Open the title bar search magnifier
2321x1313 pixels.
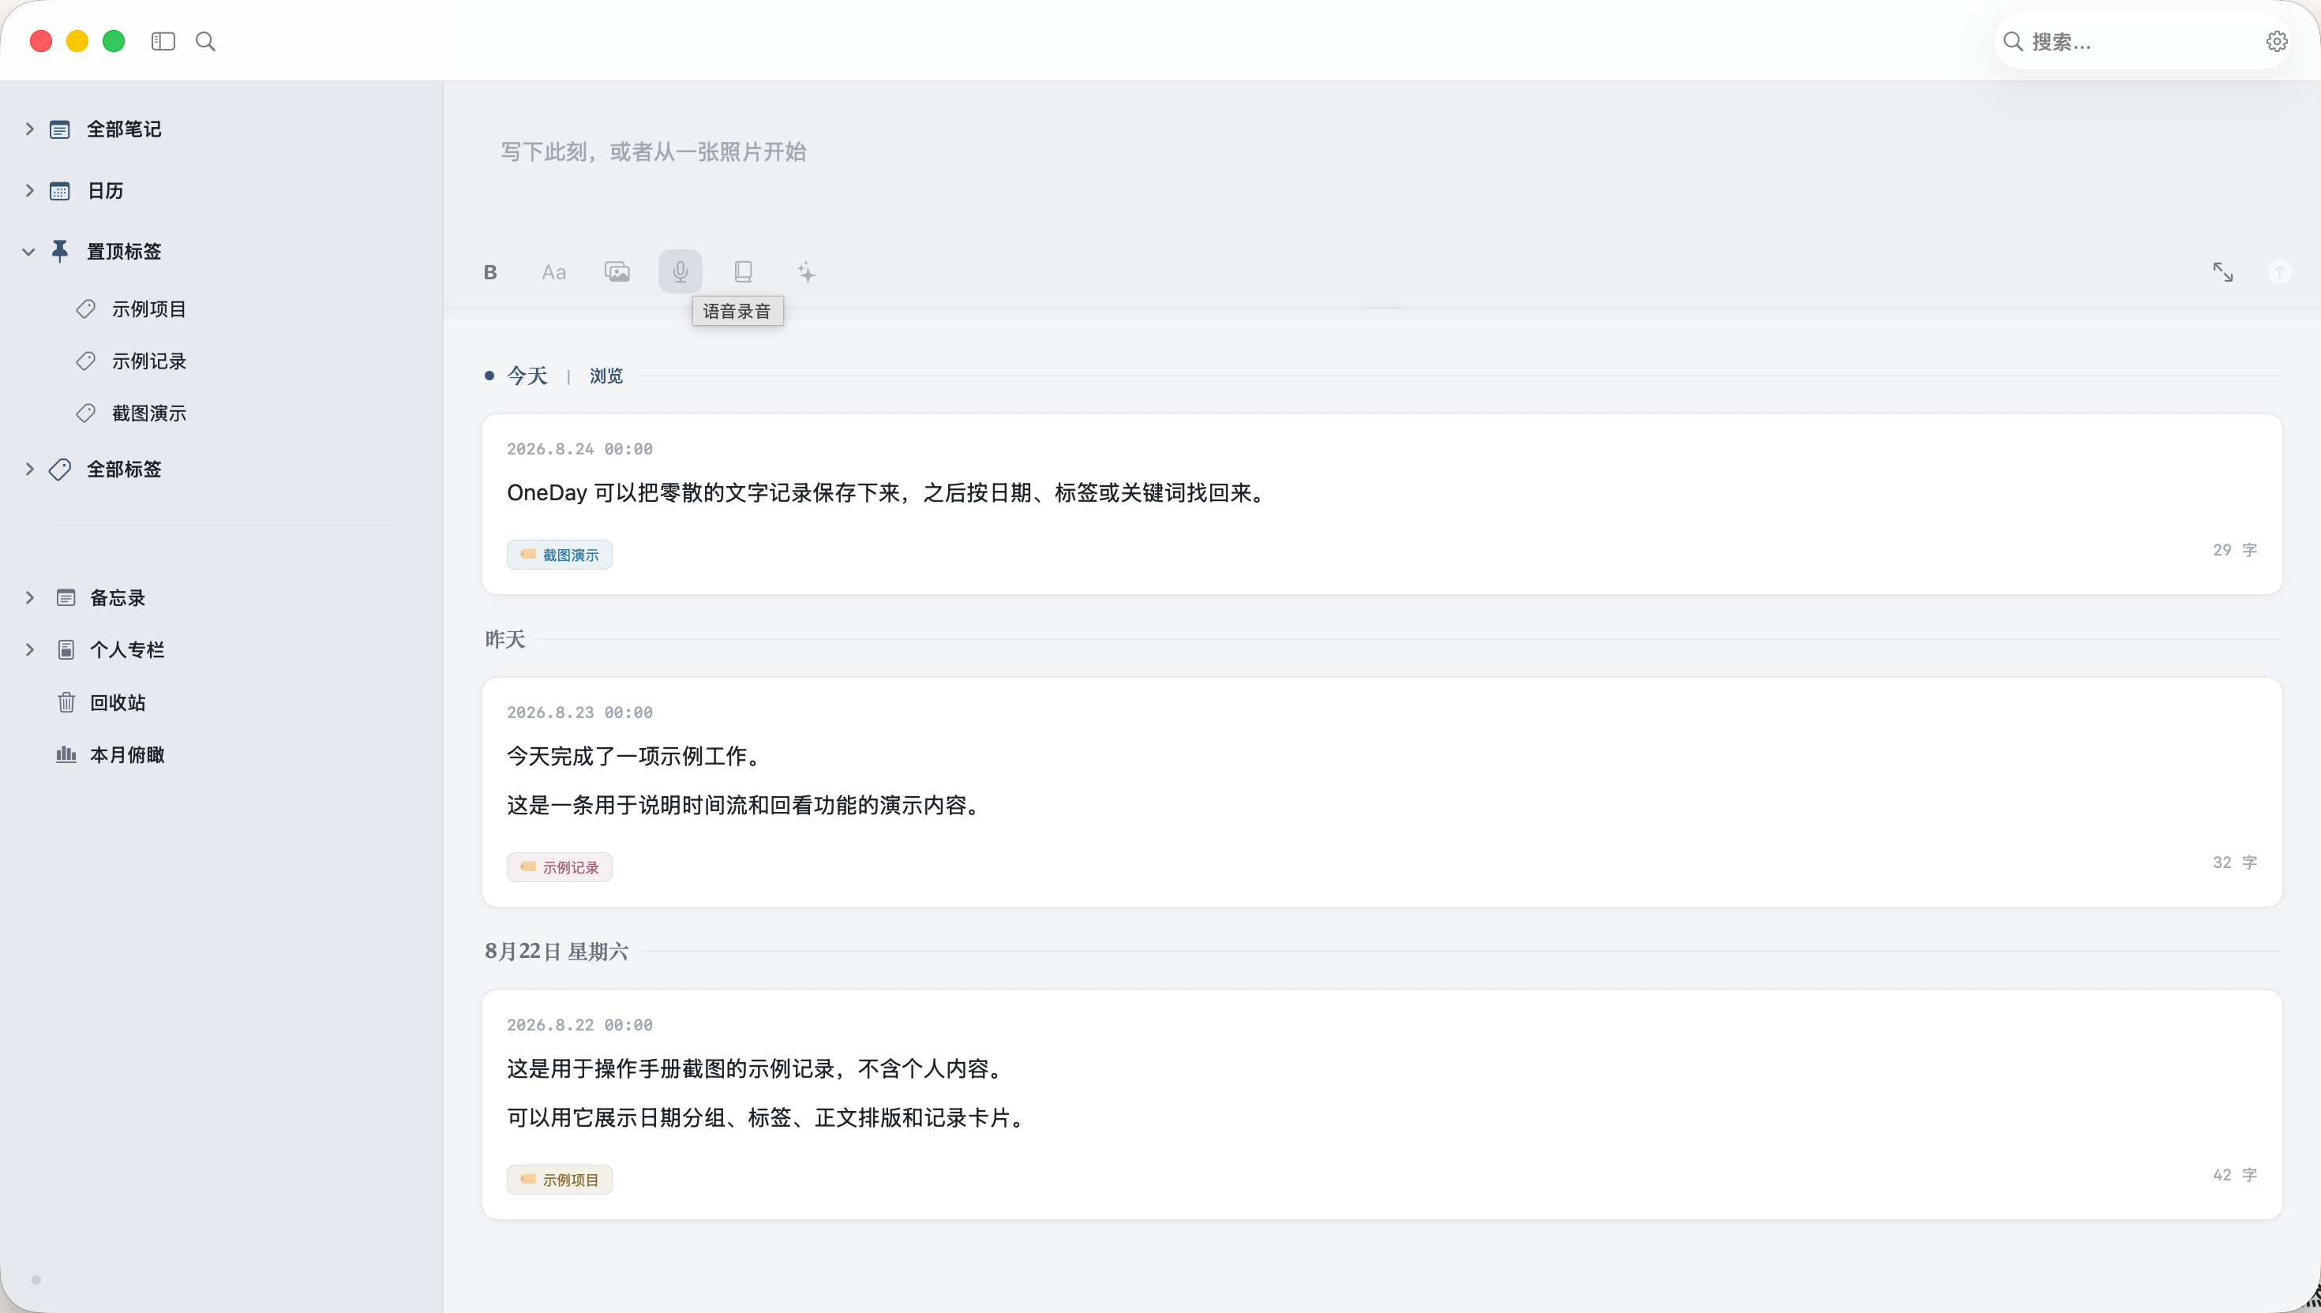click(206, 42)
